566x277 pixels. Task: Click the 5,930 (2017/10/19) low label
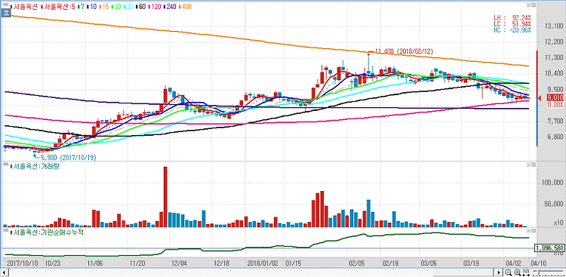tap(68, 158)
